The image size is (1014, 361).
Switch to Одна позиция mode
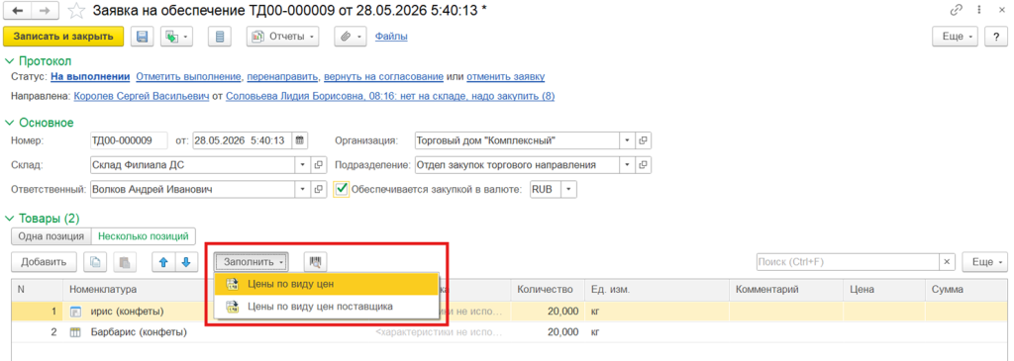tap(51, 236)
